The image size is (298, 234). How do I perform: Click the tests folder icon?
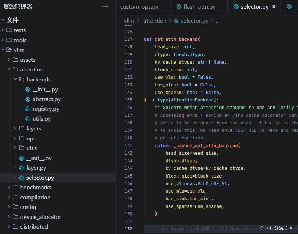point(9,30)
